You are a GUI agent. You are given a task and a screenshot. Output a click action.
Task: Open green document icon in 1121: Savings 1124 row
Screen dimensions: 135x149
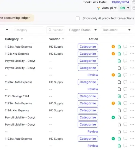pos(119,96)
